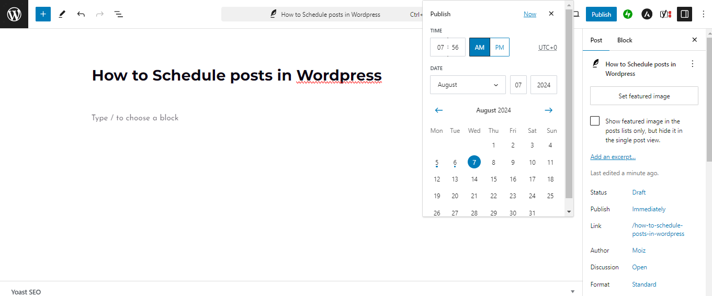This screenshot has height=296, width=712.
Task: Select August 31 in calendar
Action: click(532, 212)
